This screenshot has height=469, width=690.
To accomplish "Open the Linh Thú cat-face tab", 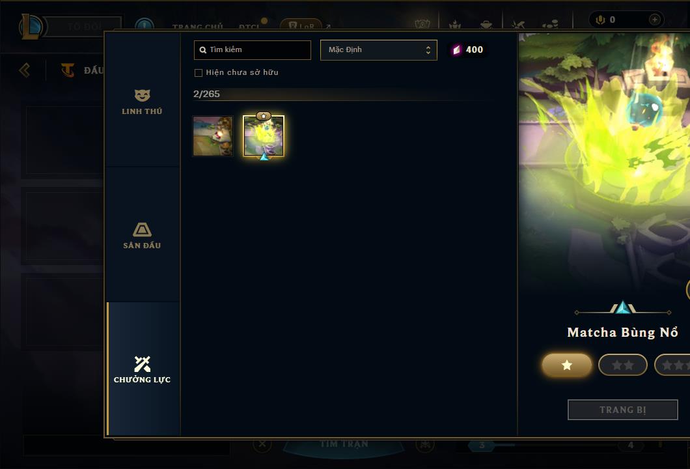I will (142, 100).
